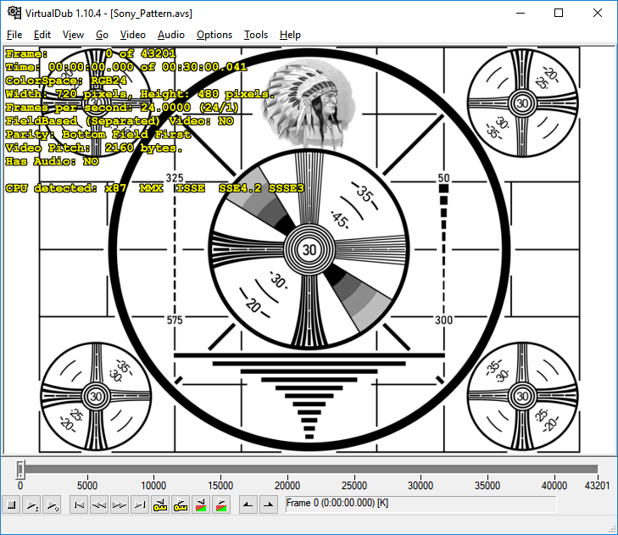Click the VirtualDub gear icon in title bar
The height and width of the screenshot is (535, 618).
(14, 13)
